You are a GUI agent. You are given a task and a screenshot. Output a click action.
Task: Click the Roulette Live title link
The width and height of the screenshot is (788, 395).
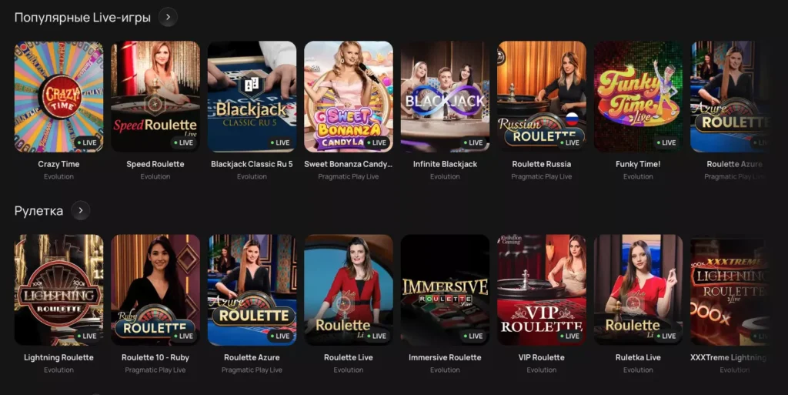(x=349, y=357)
